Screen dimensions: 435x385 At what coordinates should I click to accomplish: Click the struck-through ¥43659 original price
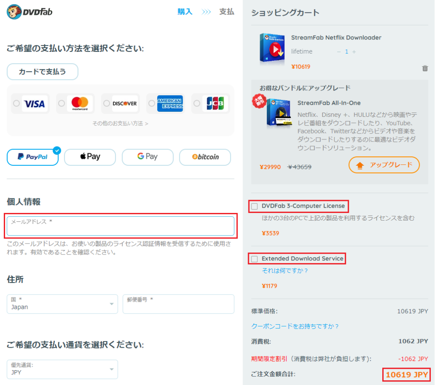(299, 167)
